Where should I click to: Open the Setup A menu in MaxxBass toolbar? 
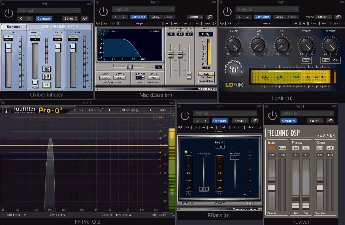(140, 24)
